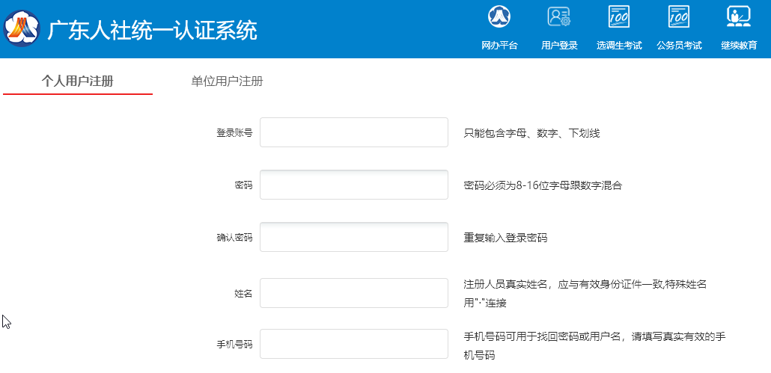Focus the 登录账号 input field
771x373 pixels.
(353, 132)
